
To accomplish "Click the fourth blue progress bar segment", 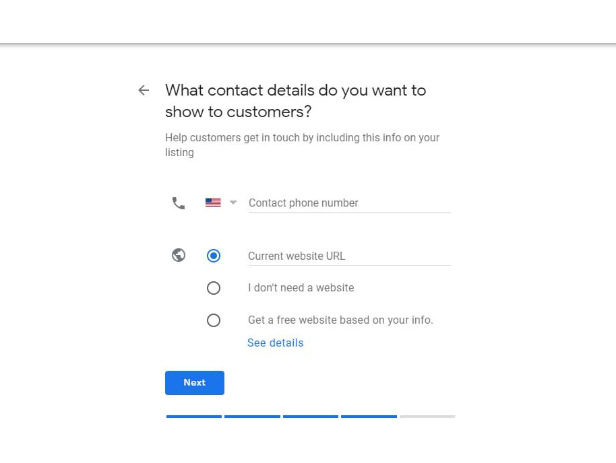I will [x=369, y=417].
